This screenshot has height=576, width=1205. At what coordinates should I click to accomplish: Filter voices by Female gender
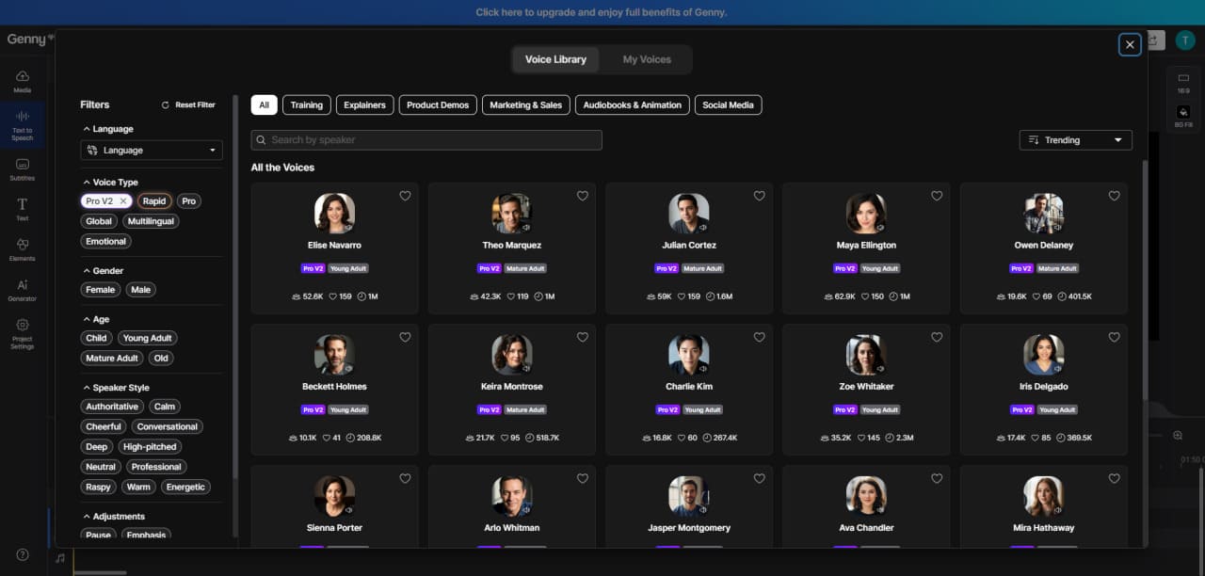pyautogui.click(x=101, y=290)
